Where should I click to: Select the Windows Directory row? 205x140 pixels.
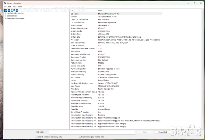[116, 71]
